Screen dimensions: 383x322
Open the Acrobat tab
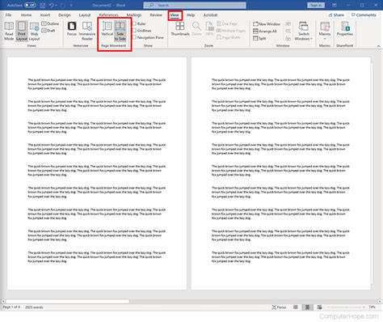click(x=210, y=15)
